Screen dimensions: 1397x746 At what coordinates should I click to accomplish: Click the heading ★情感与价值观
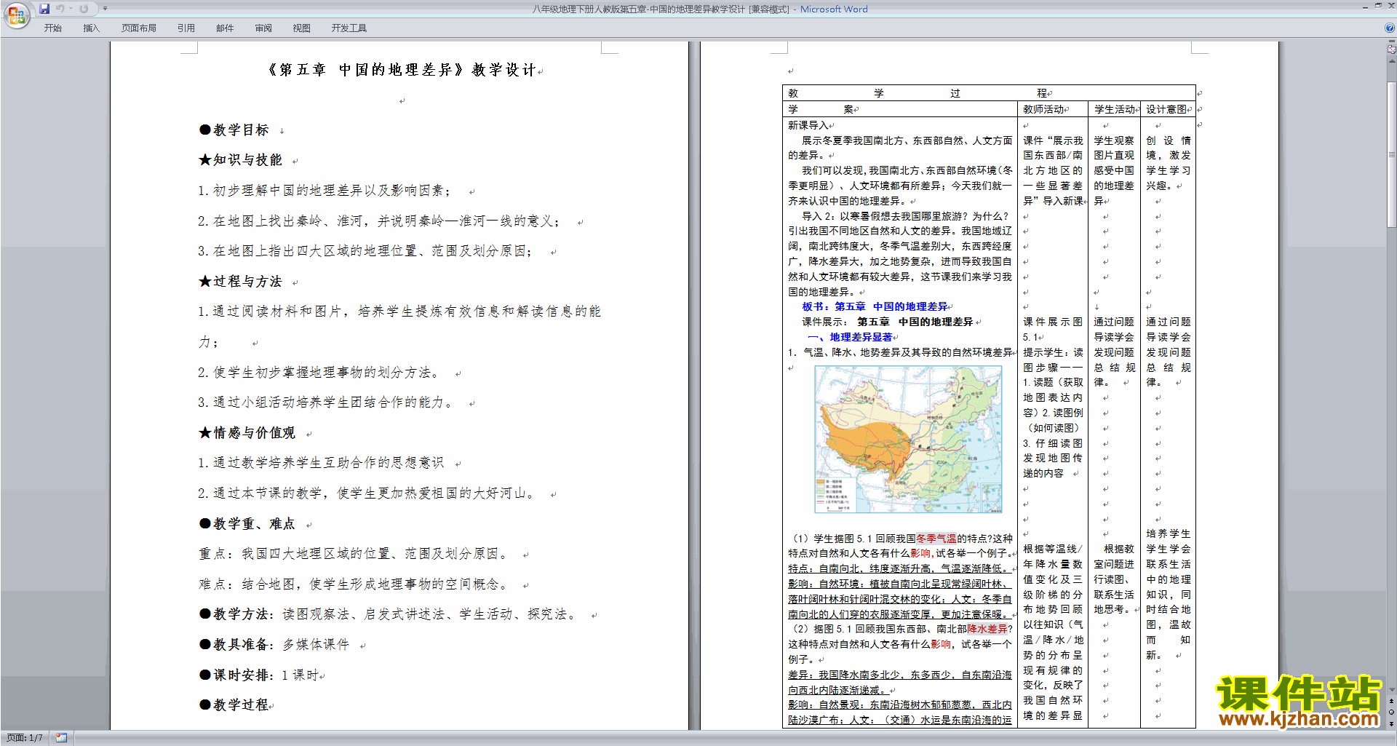(x=247, y=433)
